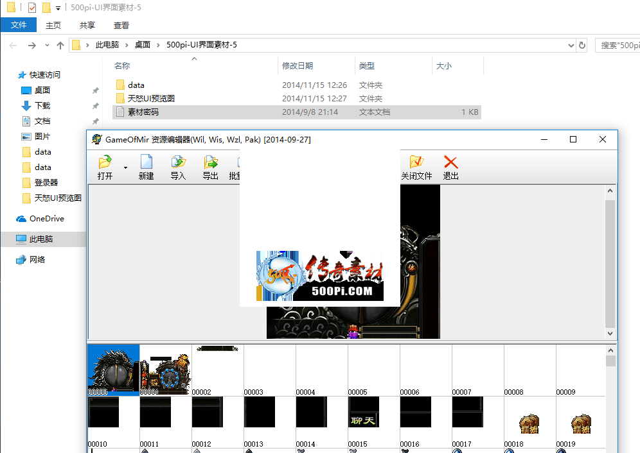Select thumbnail 00012 in the resource grid
640x453 pixels.
coord(218,422)
